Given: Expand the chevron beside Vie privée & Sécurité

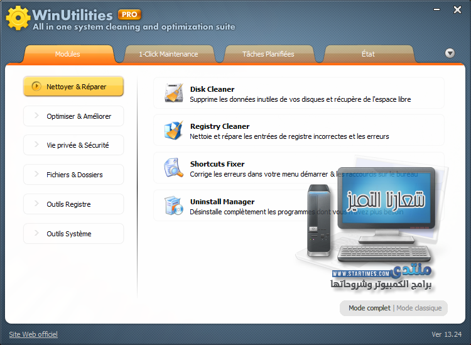Looking at the screenshot, I should coord(36,145).
